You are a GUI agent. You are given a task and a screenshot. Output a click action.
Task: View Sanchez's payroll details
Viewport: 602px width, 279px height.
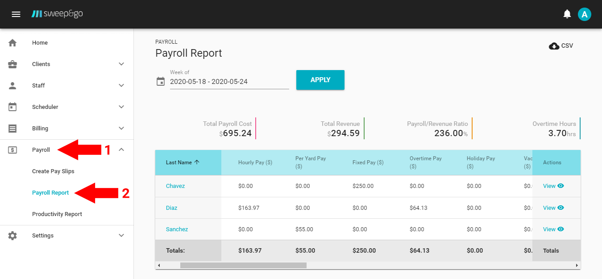[553, 229]
